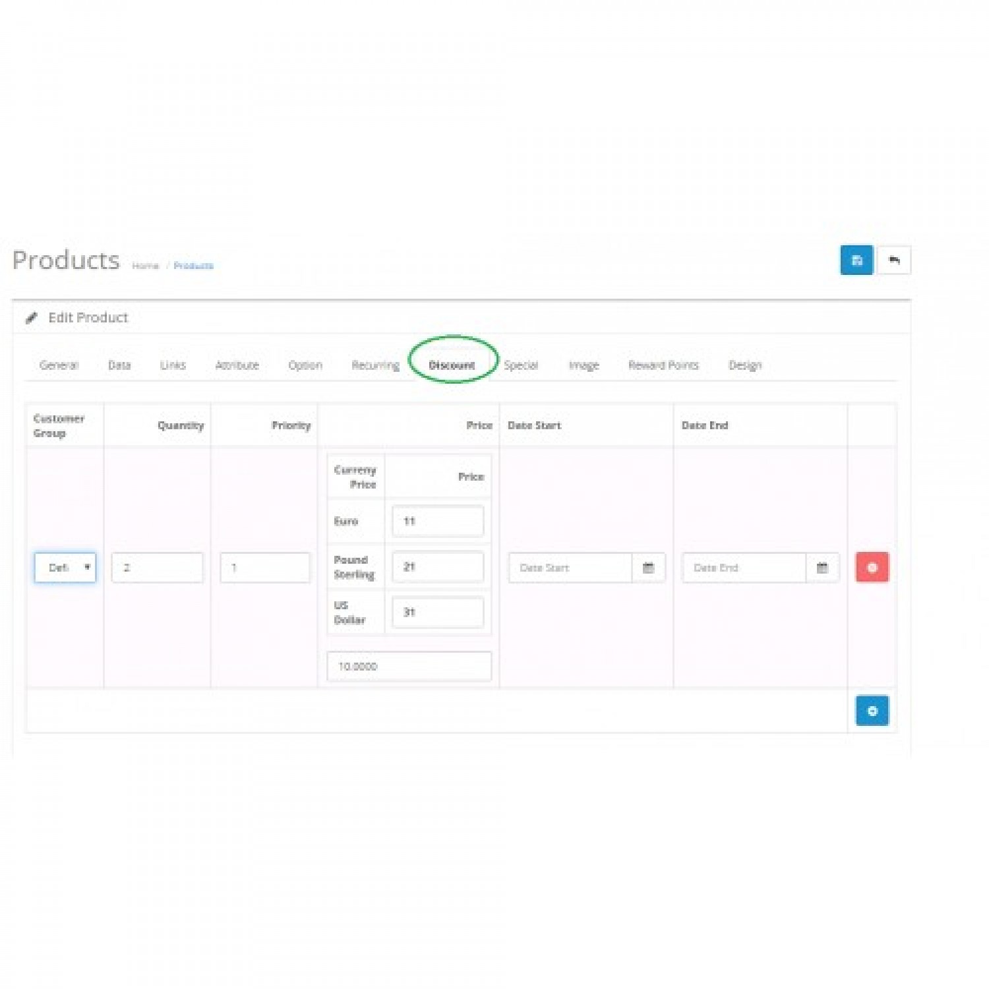Screen dimensions: 989x989
Task: Click the Products breadcrumb link
Action: [194, 266]
